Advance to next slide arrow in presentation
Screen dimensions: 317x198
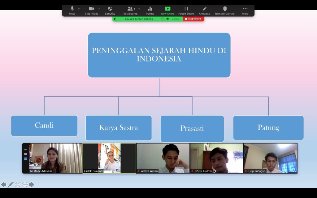[x=32, y=185]
